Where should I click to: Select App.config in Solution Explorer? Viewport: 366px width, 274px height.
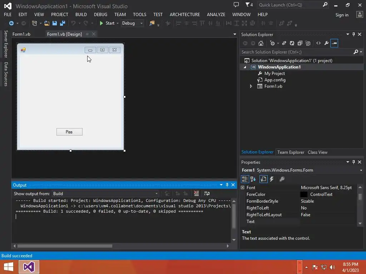[275, 80]
